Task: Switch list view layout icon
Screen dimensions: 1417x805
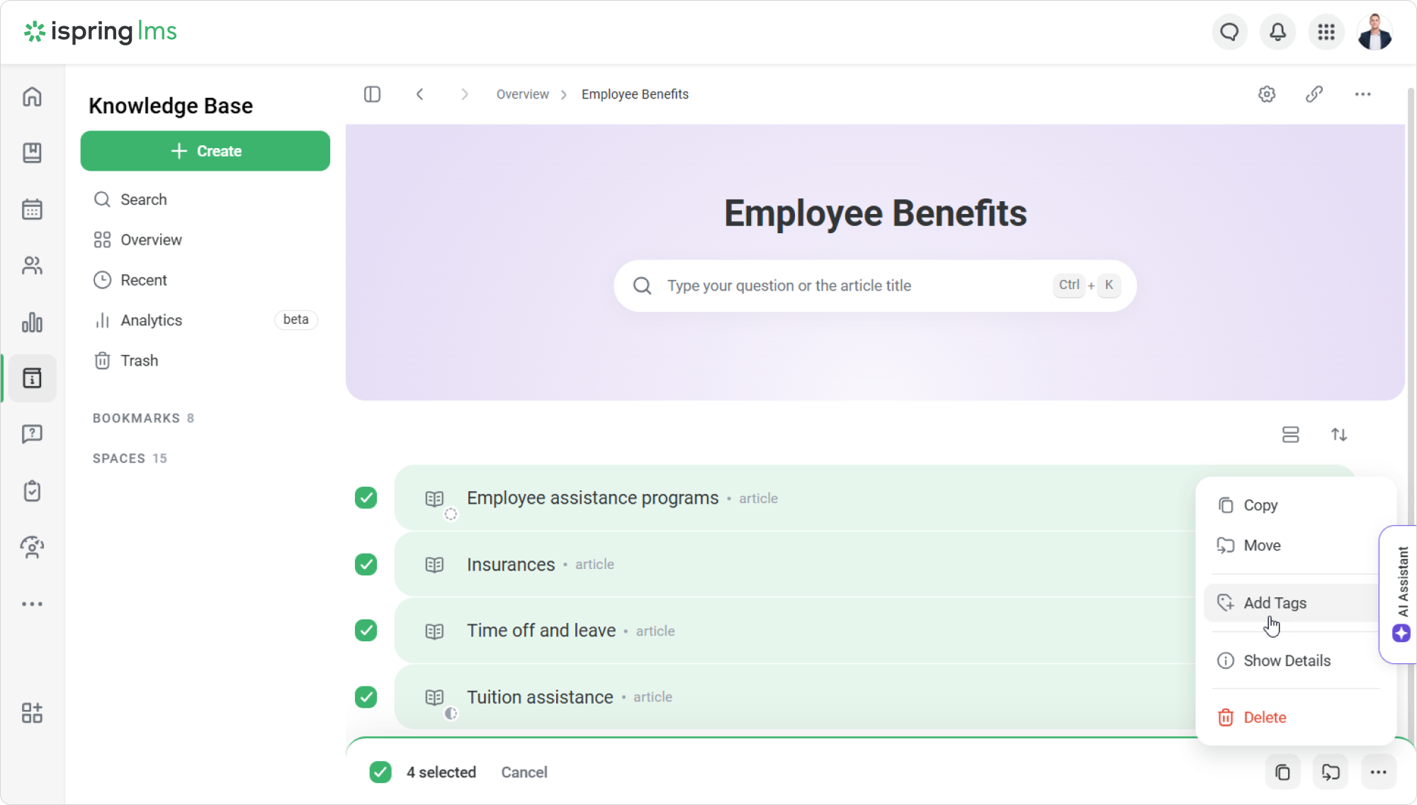Action: [x=1290, y=434]
